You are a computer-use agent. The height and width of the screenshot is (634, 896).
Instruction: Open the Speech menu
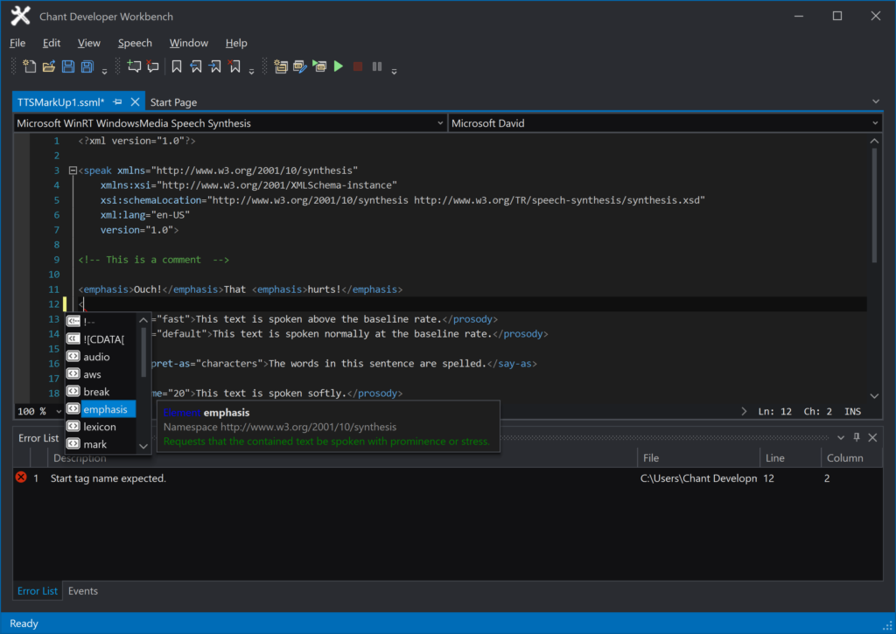135,43
